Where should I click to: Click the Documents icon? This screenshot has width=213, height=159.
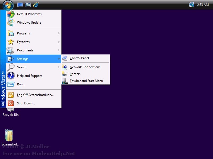(10, 50)
